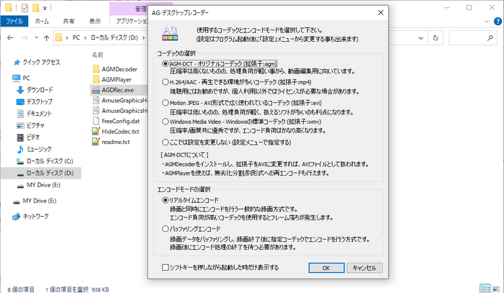Choose ここでは設定を変更しない option
This screenshot has width=504, height=293.
pos(165,142)
